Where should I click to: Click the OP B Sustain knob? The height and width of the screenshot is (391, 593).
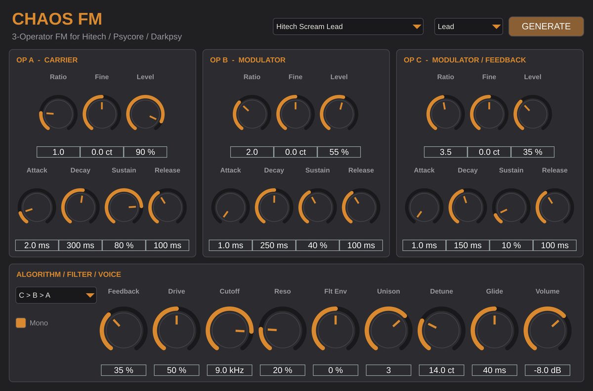(317, 207)
